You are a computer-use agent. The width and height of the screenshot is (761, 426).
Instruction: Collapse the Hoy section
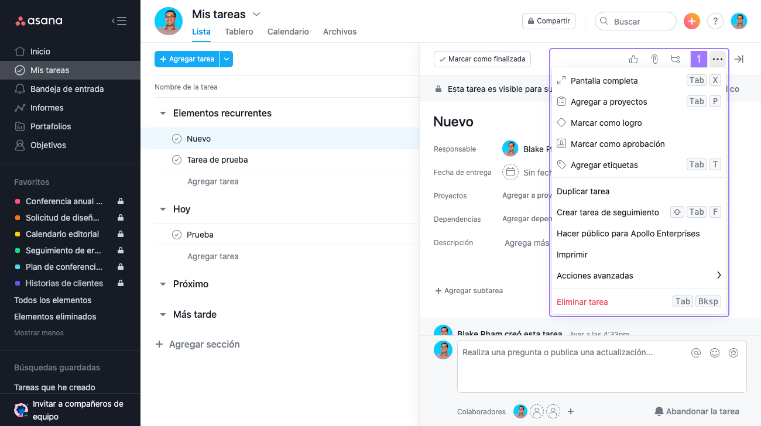point(163,209)
